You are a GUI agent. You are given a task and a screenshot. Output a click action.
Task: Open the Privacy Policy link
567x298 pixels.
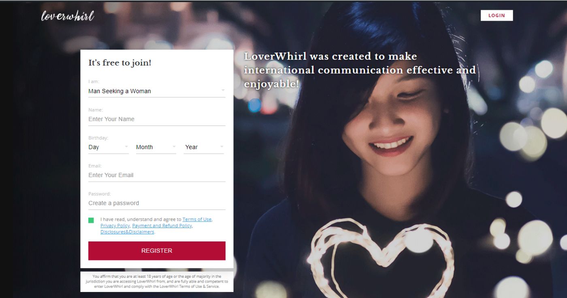115,226
